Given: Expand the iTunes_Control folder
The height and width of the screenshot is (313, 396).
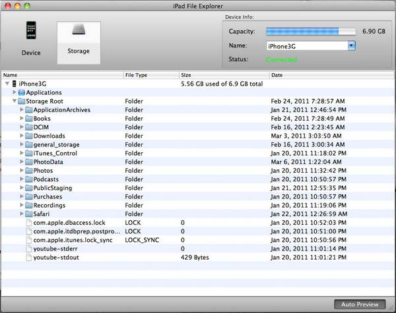Looking at the screenshot, I should pyautogui.click(x=22, y=153).
